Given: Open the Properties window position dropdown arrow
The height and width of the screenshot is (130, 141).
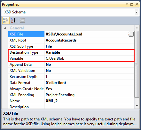Looking at the screenshot, I should 127,4.
